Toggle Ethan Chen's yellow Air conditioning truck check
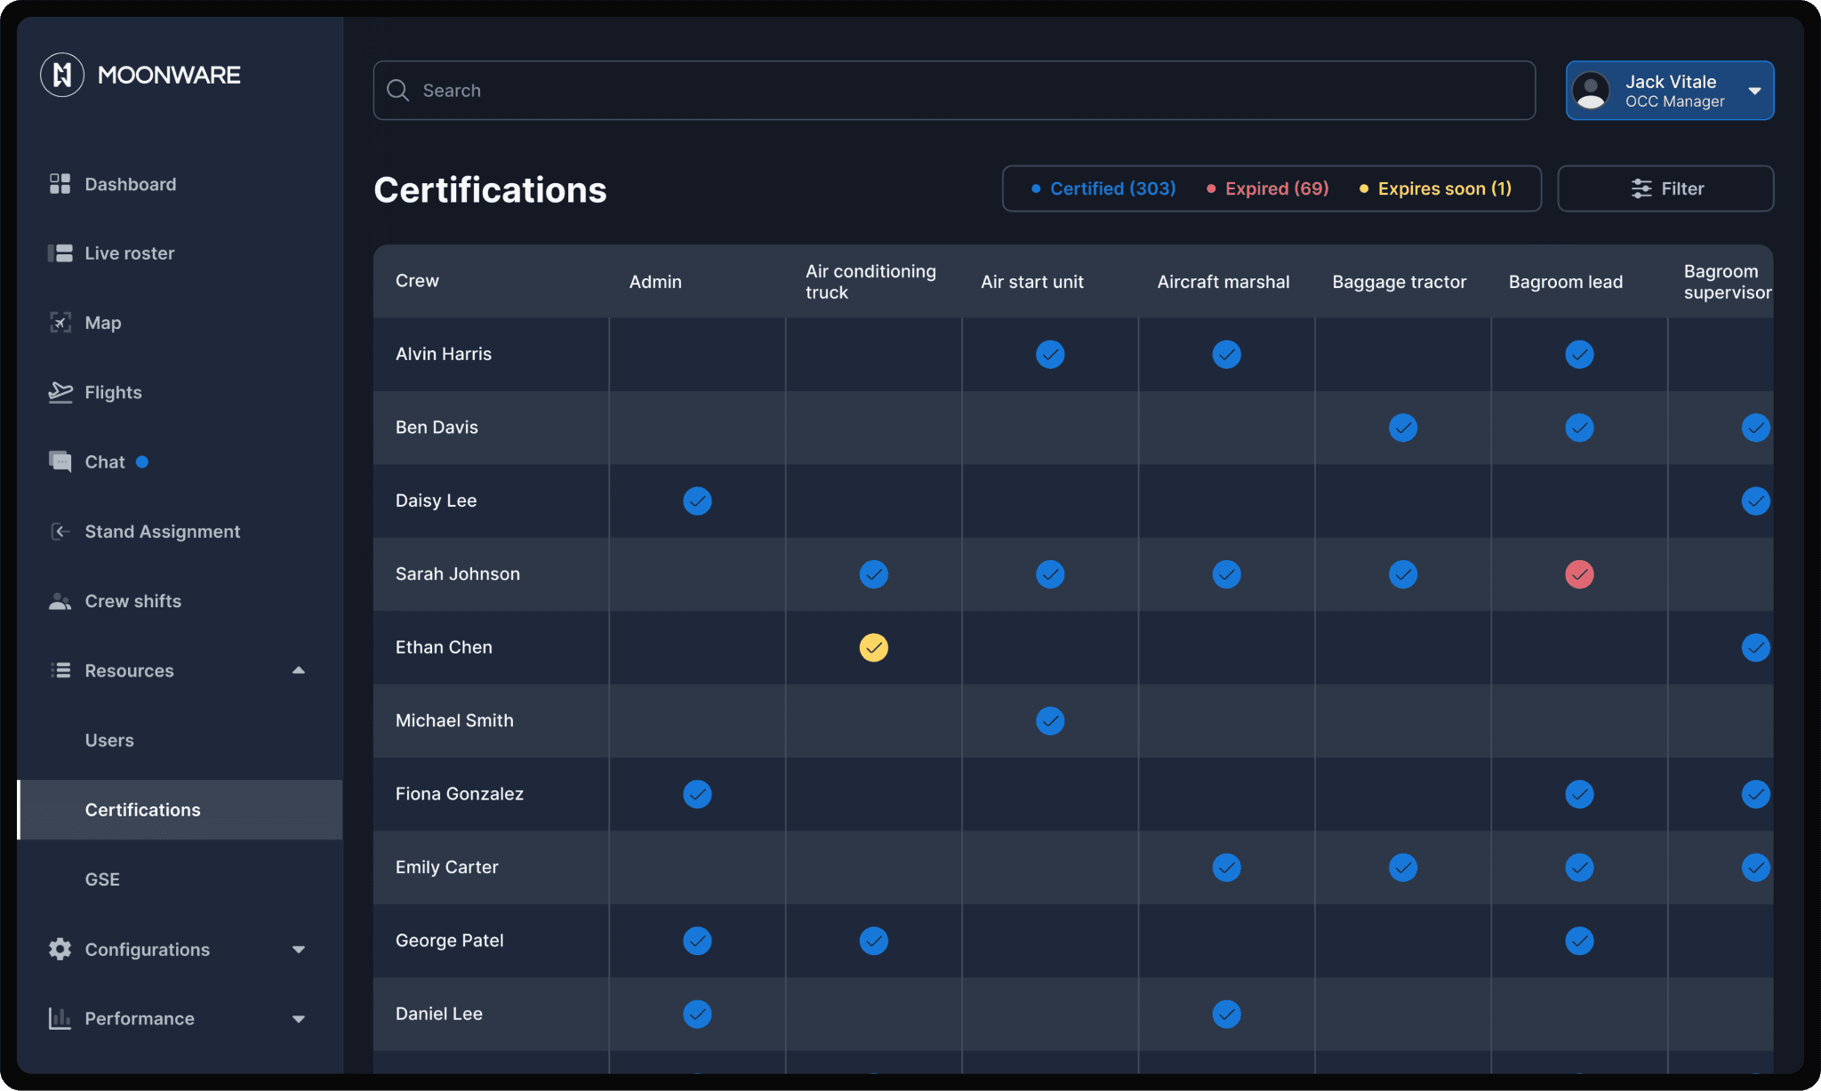 [x=873, y=647]
